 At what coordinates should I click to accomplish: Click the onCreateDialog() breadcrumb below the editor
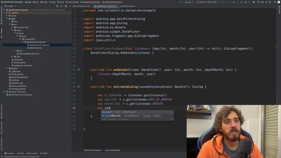[x=113, y=150]
